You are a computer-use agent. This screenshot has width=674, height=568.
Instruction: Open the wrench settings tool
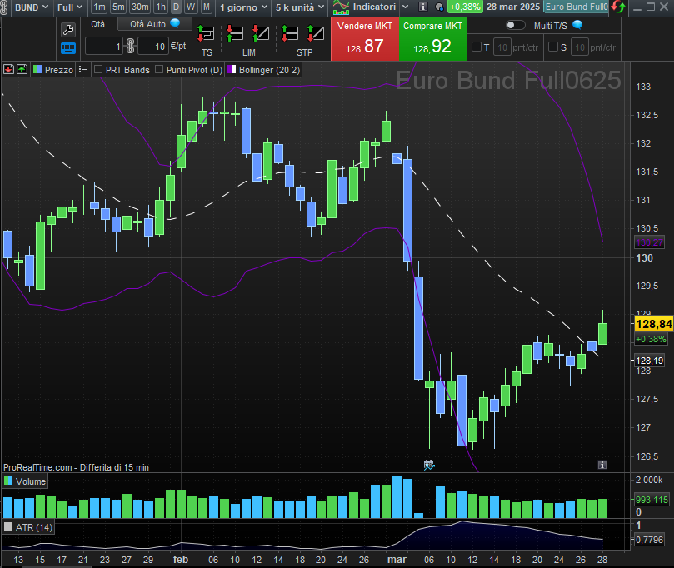pos(68,28)
